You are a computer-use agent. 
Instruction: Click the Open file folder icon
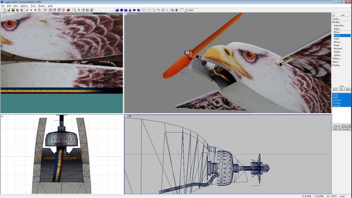pyautogui.click(x=9, y=10)
